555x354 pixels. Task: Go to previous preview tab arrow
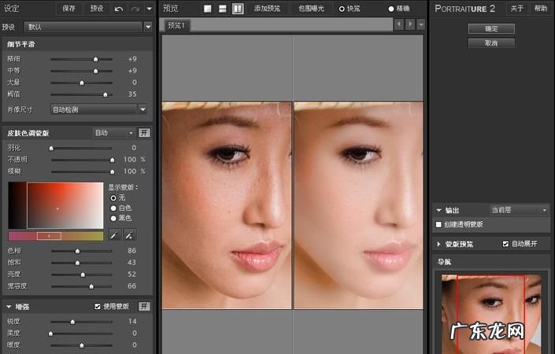399,24
